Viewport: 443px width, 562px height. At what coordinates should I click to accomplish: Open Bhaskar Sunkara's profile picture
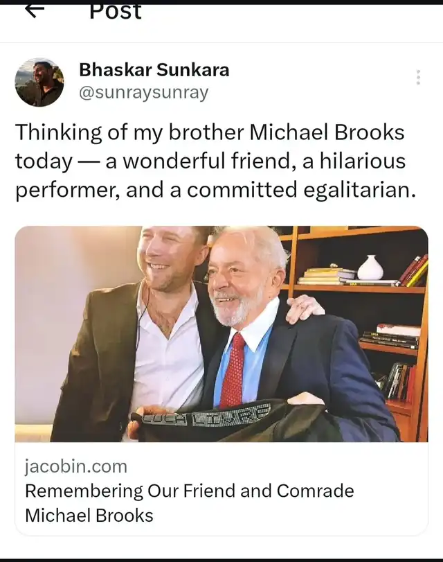[39, 82]
